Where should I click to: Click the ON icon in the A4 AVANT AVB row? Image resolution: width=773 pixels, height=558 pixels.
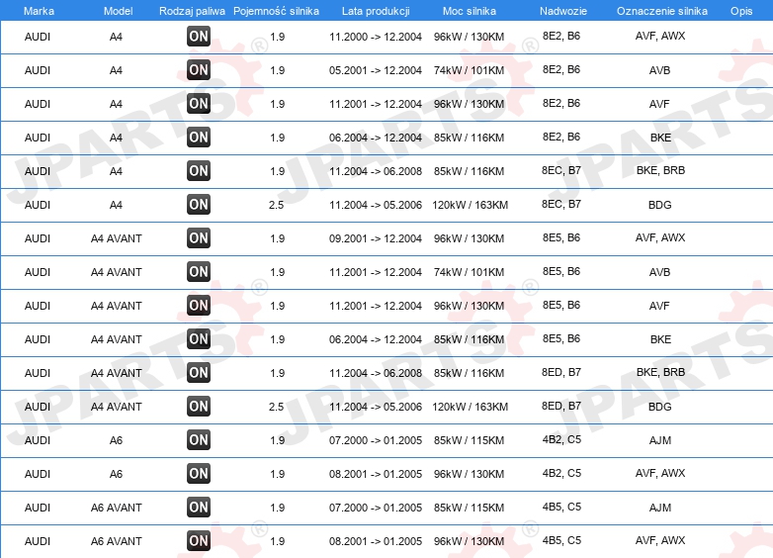(199, 272)
